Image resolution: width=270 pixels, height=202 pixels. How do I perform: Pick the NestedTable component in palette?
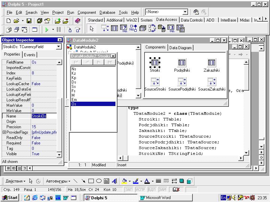coord(181,28)
